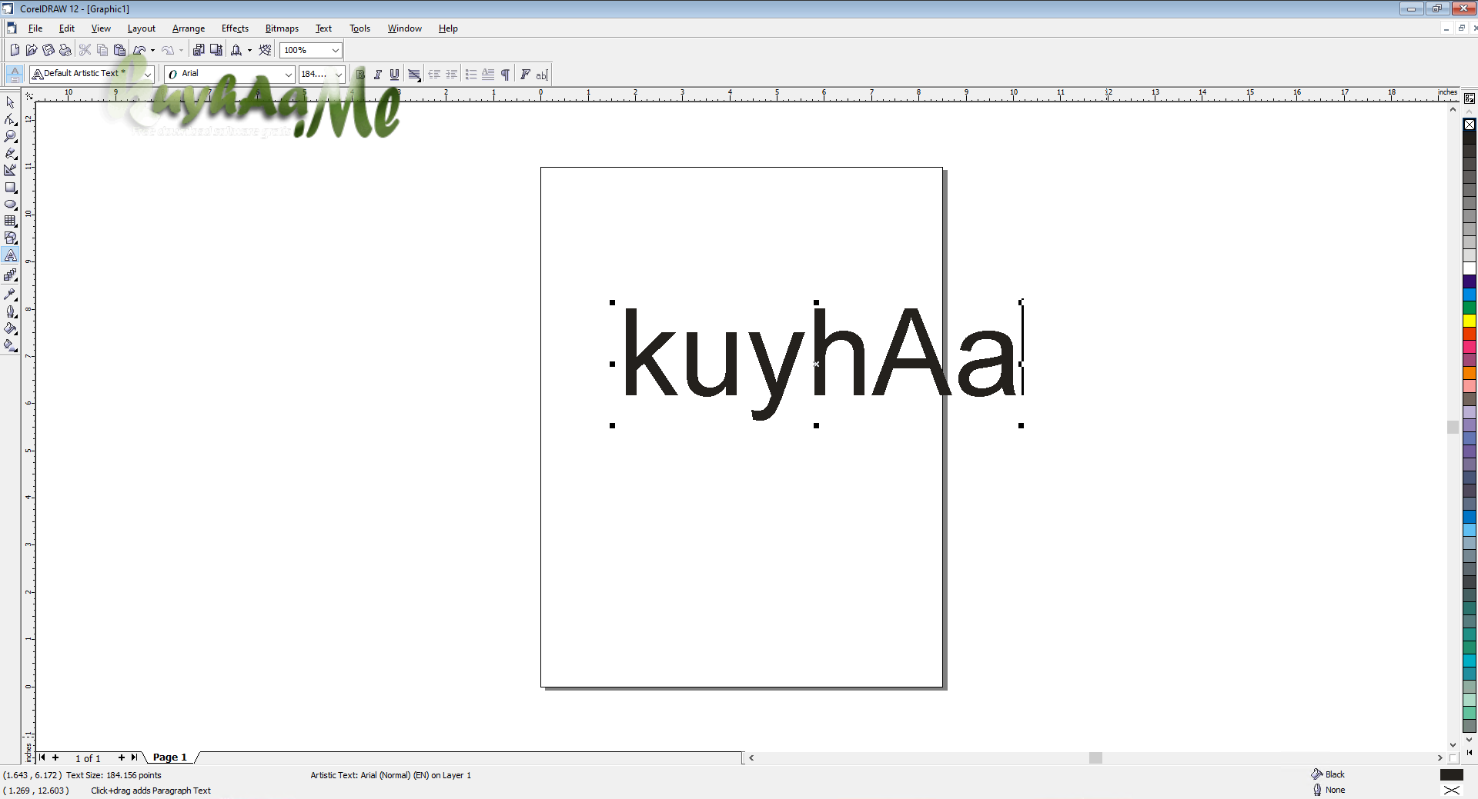Toggle the drop cap option
The width and height of the screenshot is (1478, 799).
coord(488,75)
